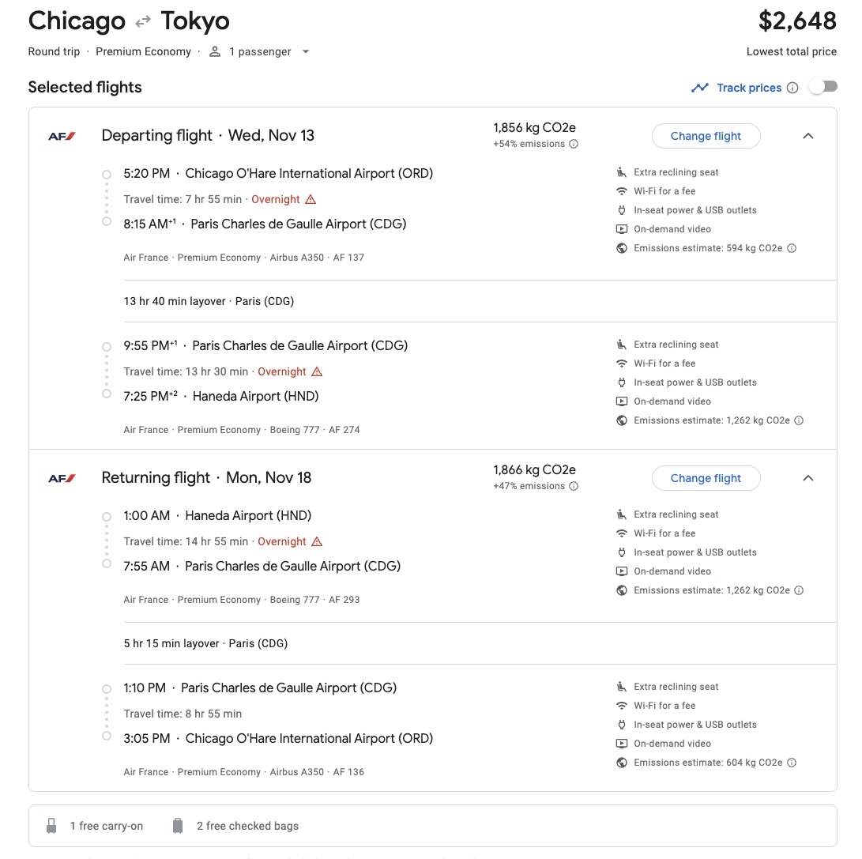Open info icon beside +54% emissions
The height and width of the screenshot is (859, 862).
574,144
